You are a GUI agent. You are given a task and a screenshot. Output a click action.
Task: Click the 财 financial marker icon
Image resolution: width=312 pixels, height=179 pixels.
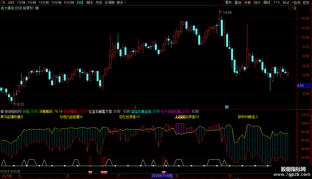pyautogui.click(x=227, y=107)
